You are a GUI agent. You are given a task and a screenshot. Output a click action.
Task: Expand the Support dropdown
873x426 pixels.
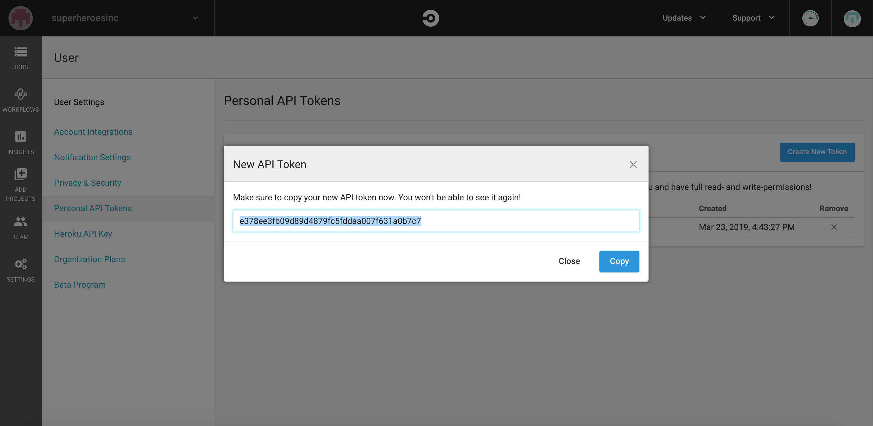coord(753,18)
